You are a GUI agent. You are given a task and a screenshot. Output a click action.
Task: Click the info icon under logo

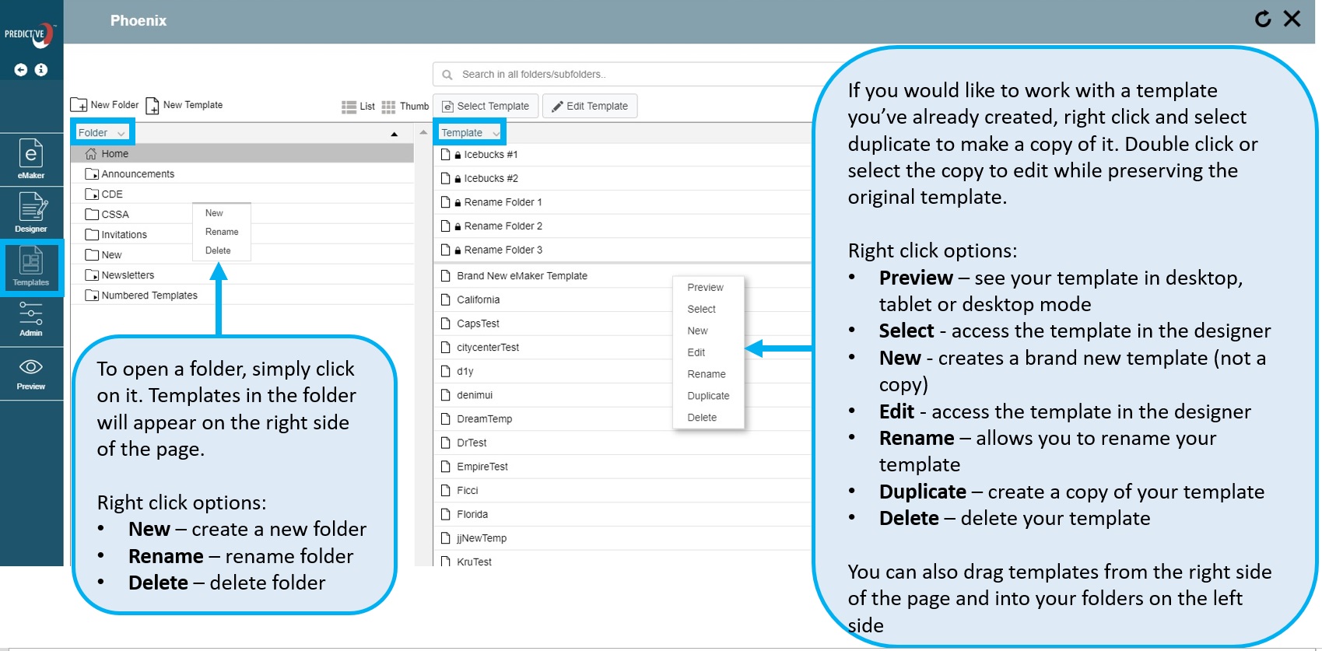point(41,70)
